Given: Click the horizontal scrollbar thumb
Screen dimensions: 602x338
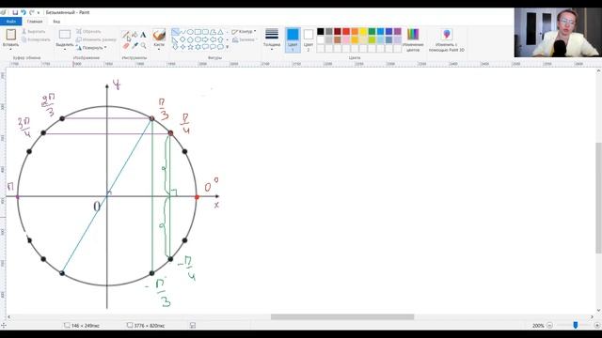Looking at the screenshot, I should coord(342,317).
